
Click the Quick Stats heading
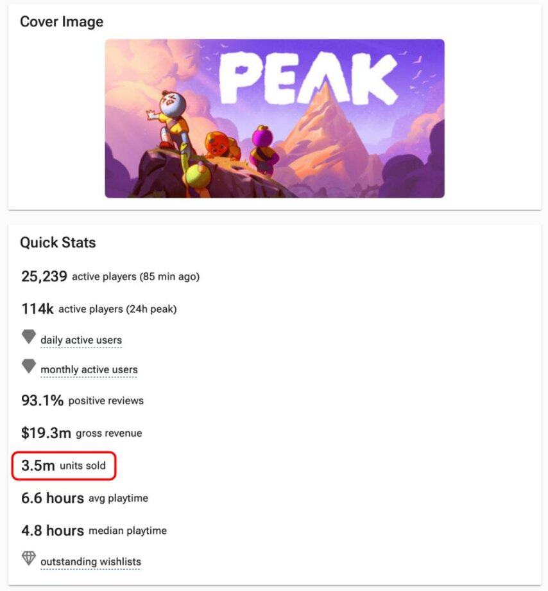(x=58, y=243)
